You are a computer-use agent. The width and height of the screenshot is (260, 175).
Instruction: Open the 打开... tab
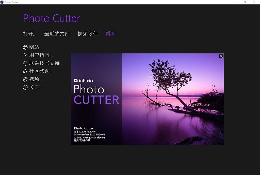30,34
